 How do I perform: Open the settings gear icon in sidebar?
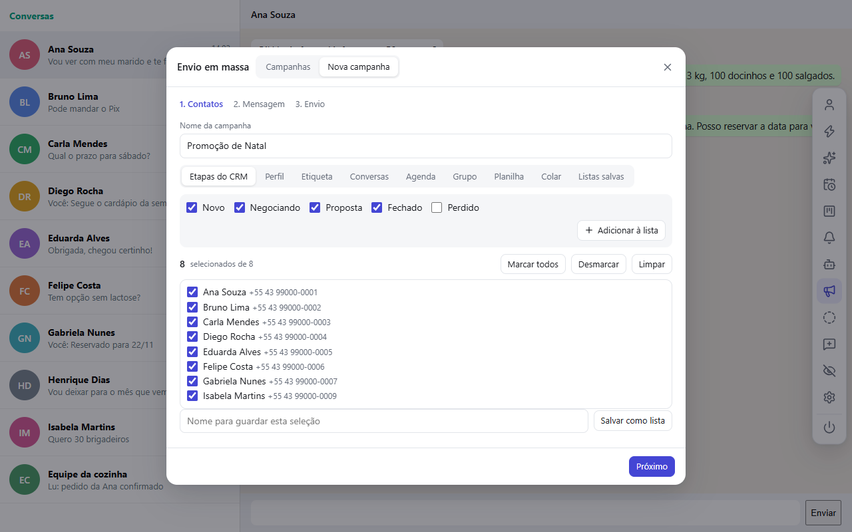pos(829,397)
